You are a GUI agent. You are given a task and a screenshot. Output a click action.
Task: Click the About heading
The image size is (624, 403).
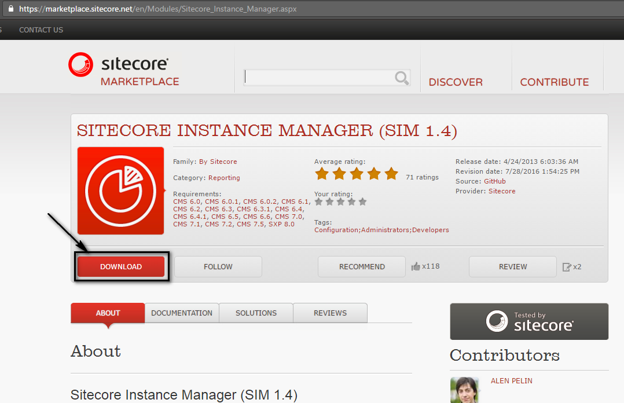96,351
